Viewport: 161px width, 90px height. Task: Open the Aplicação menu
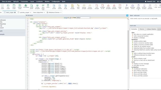coord(16,1)
